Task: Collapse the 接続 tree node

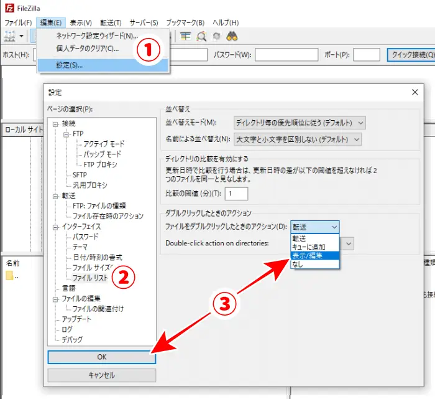Action: click(x=55, y=124)
